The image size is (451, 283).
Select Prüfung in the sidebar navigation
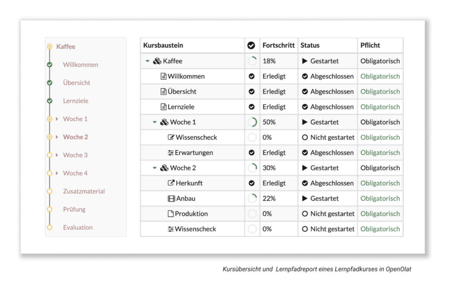pyautogui.click(x=74, y=209)
